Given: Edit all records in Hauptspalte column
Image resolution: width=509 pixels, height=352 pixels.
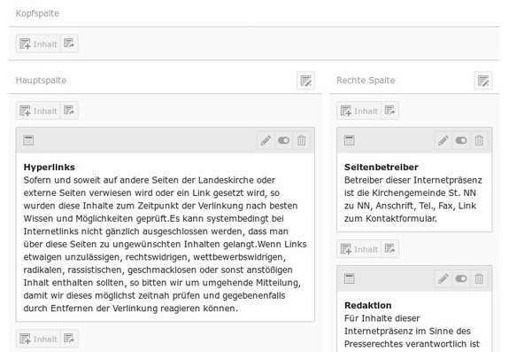Looking at the screenshot, I should point(305,81).
